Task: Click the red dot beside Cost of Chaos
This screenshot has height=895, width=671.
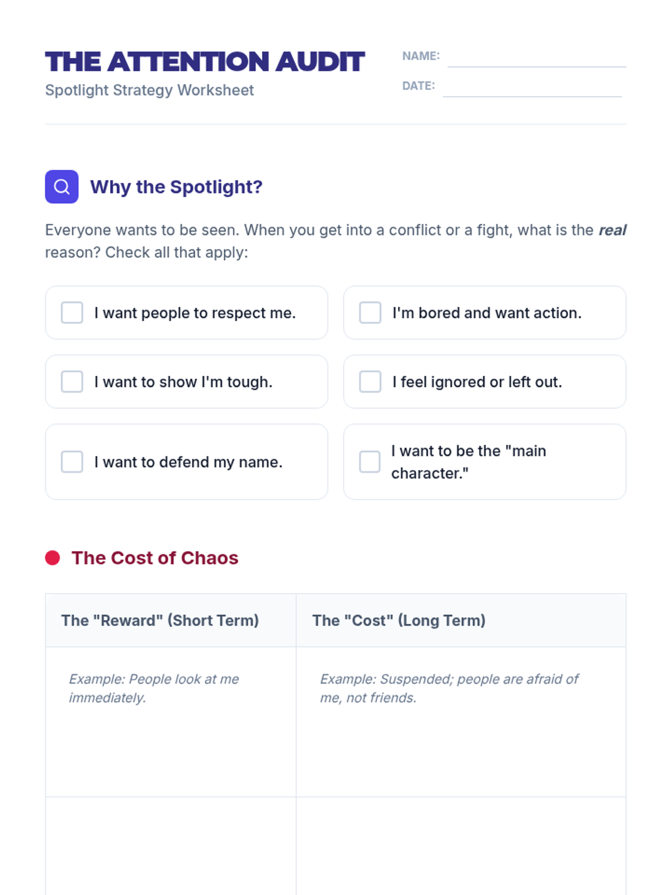Action: pyautogui.click(x=53, y=558)
